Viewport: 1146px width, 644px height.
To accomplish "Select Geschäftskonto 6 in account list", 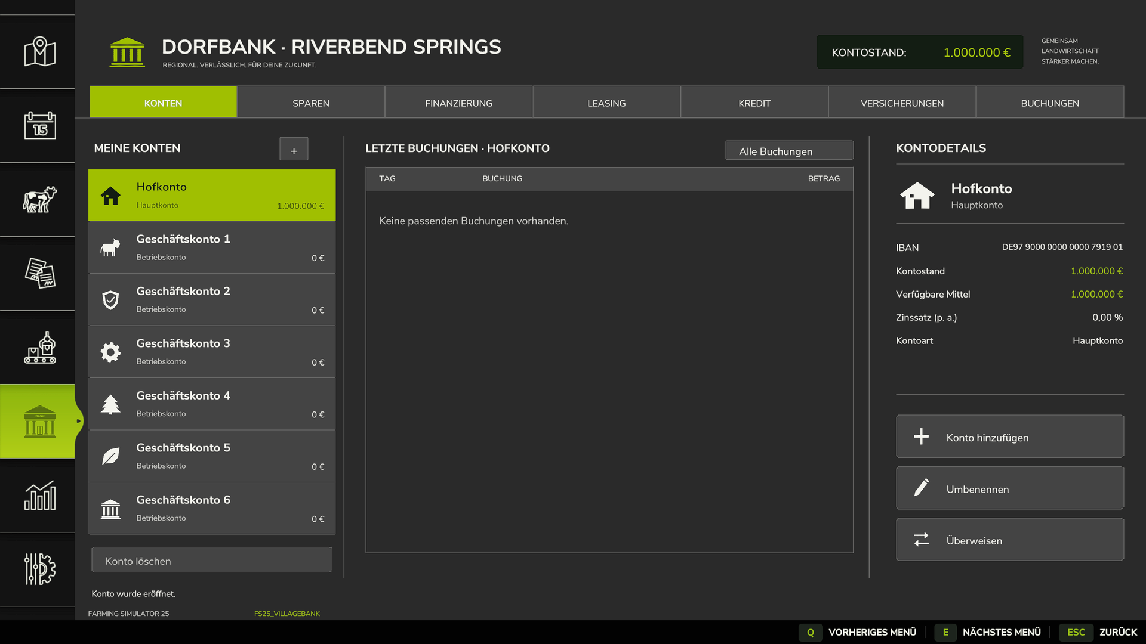I will tap(212, 508).
